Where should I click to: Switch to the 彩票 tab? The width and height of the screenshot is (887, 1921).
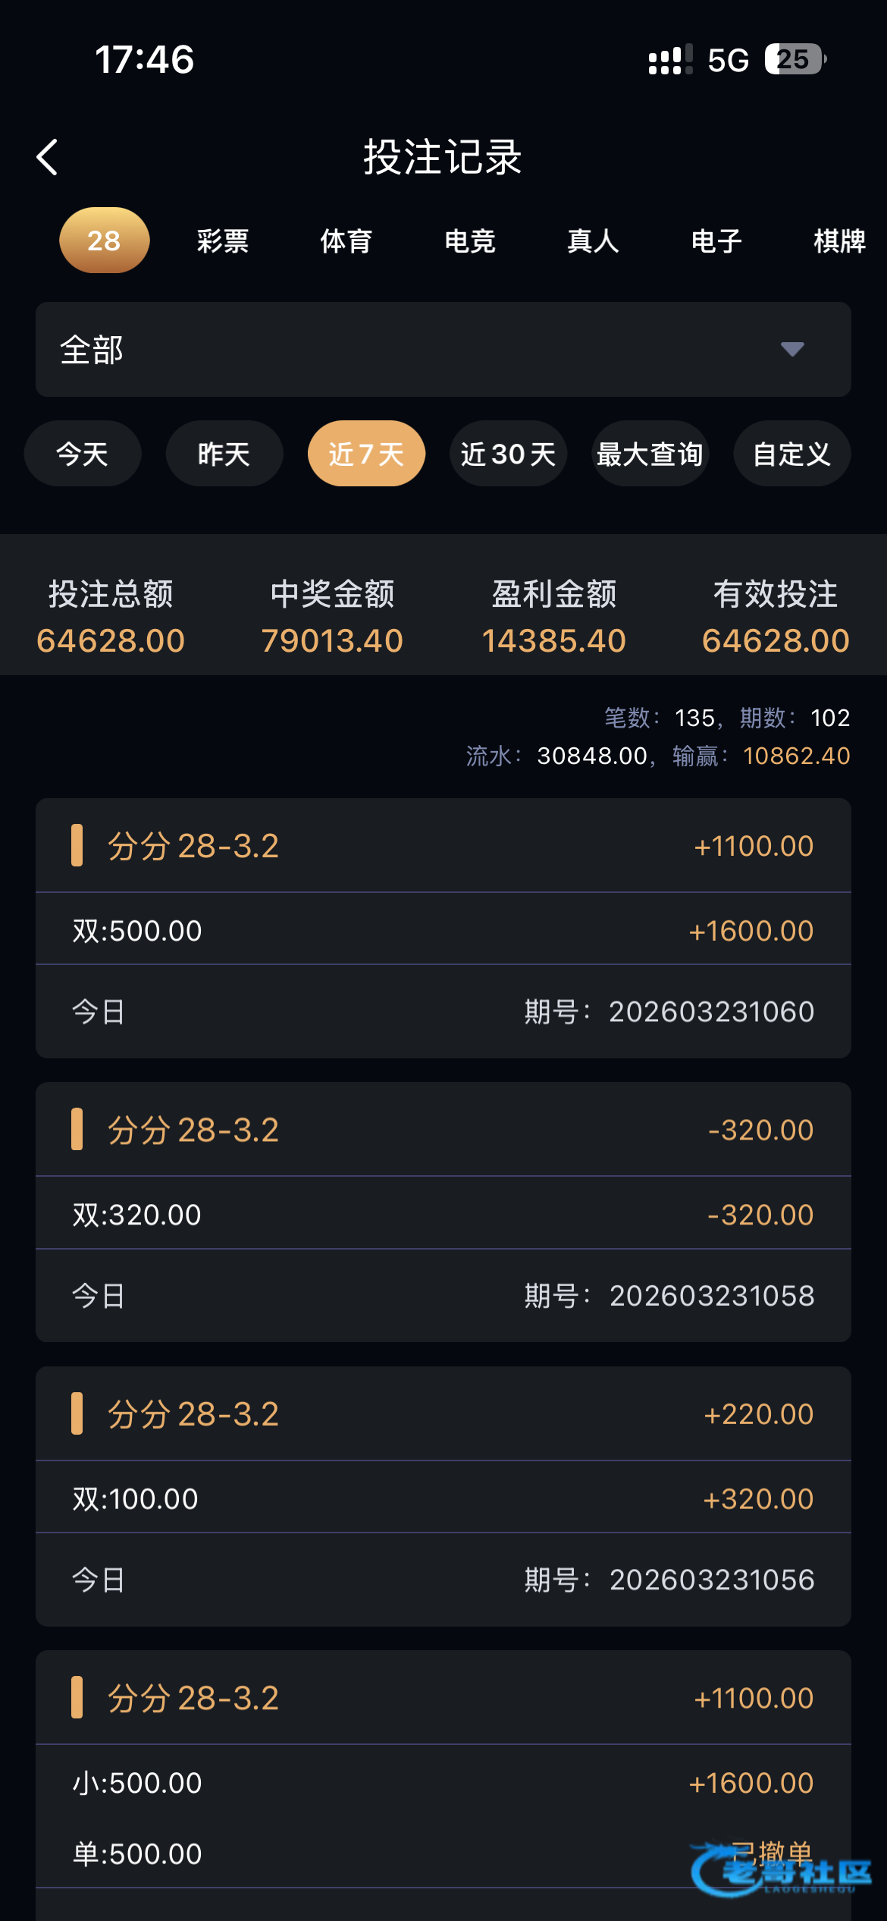click(223, 241)
